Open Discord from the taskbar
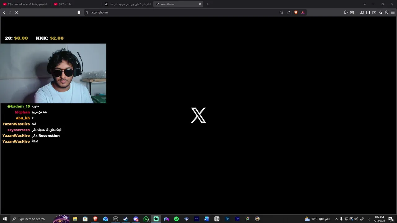Viewport: 397px width, 223px height. [x=136, y=219]
